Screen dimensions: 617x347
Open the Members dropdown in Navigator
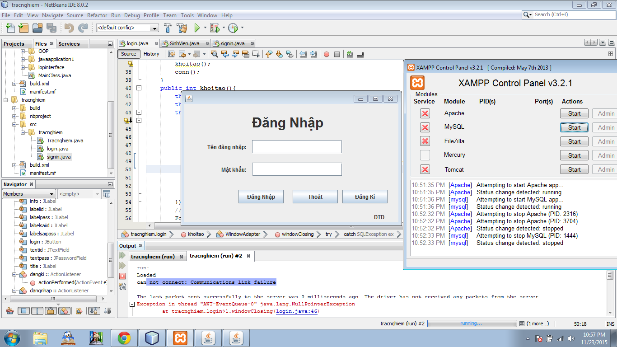pos(28,194)
